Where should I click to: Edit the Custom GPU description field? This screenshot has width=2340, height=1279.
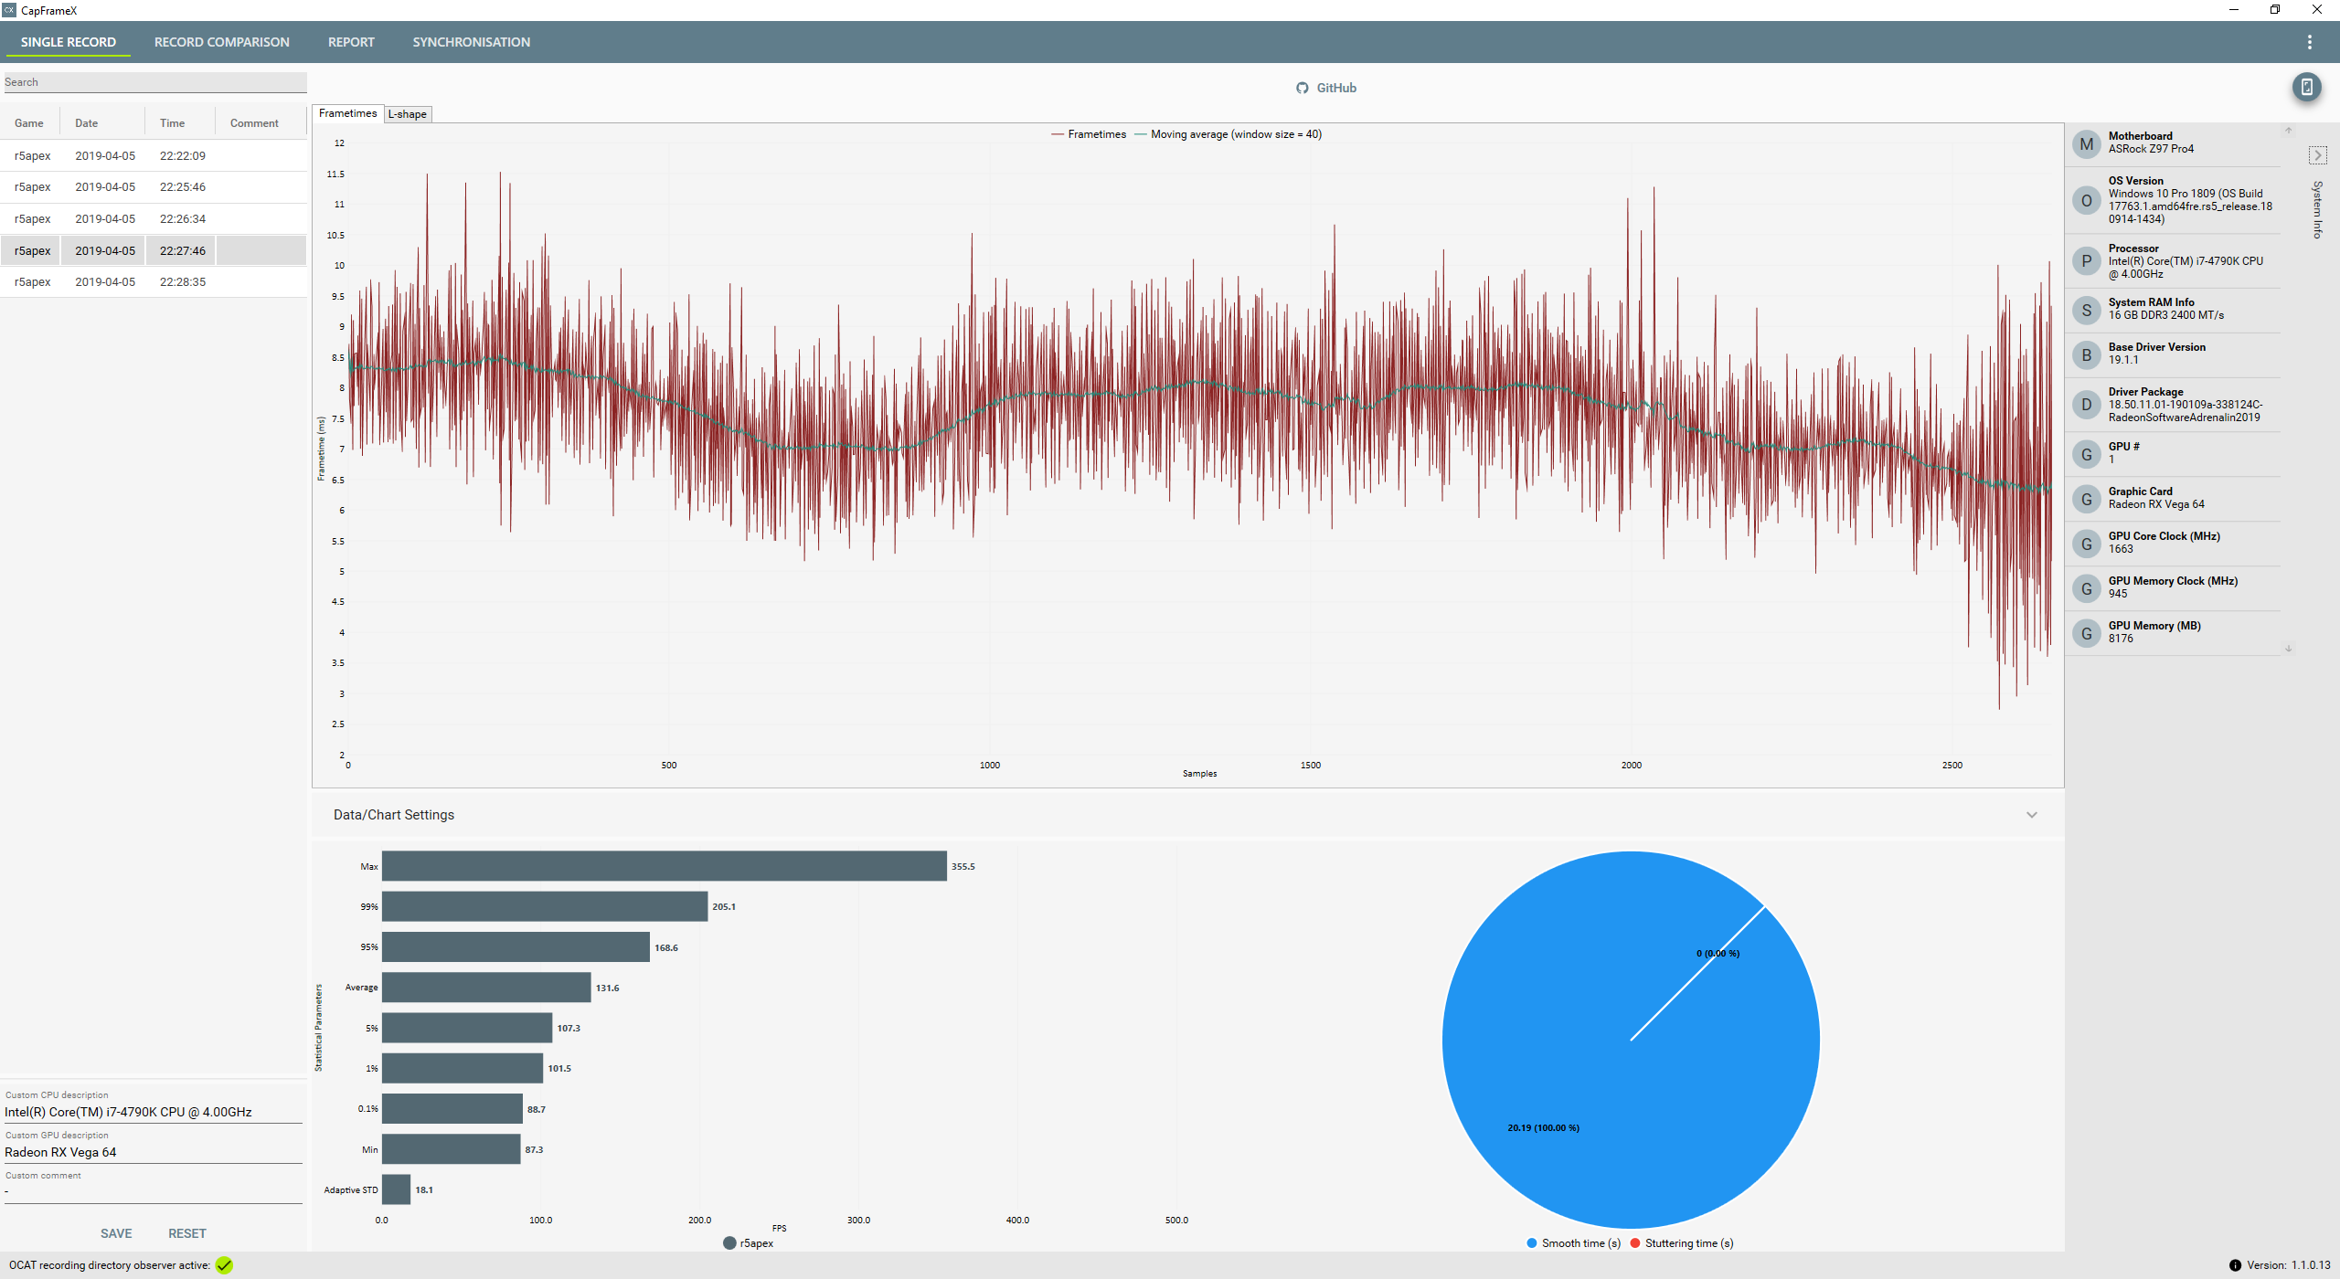point(153,1152)
